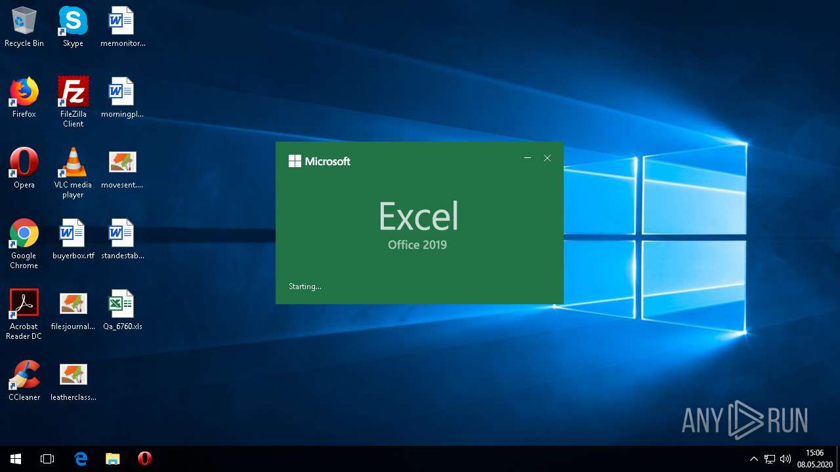Open the Windows Start menu
The height and width of the screenshot is (472, 840).
click(16, 459)
